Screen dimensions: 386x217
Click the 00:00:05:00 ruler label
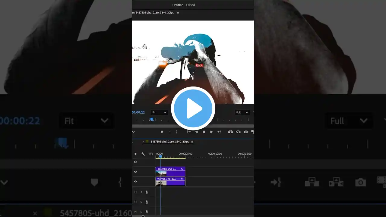(x=185, y=154)
